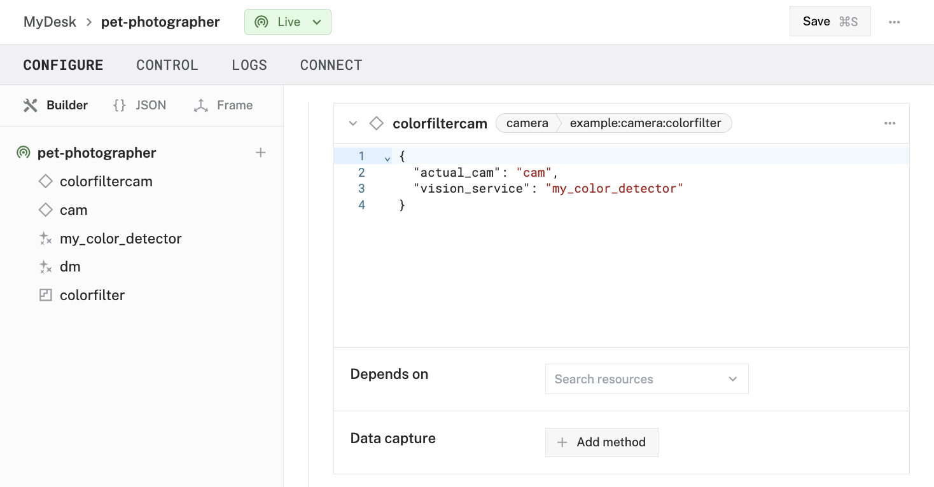Click the sparkle icon beside my_color_detector

click(x=45, y=238)
